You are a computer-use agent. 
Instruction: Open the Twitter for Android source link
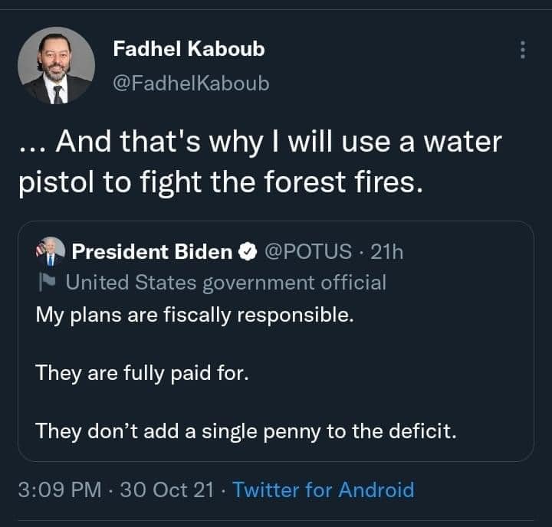[x=323, y=489]
